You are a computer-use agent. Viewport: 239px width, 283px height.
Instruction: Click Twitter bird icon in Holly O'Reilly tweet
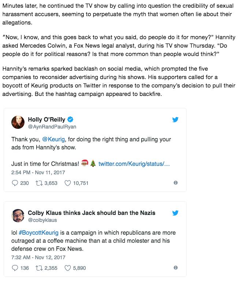[175, 119]
